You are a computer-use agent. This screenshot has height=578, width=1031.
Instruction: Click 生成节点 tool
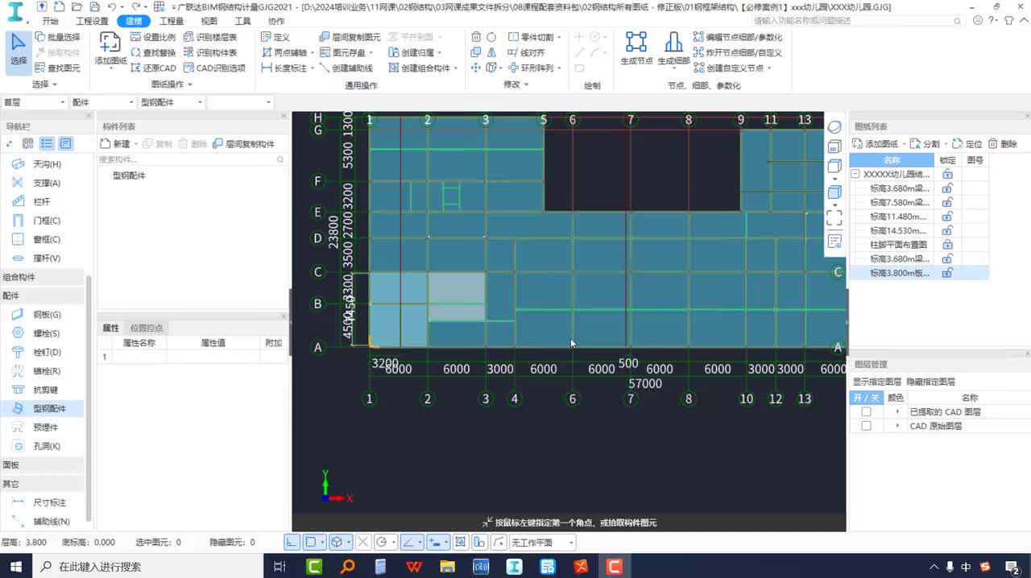(x=636, y=48)
